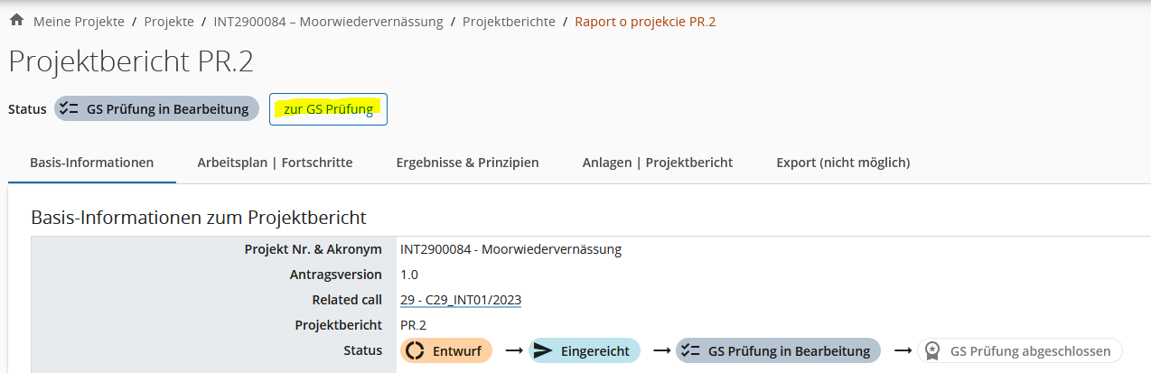This screenshot has width=1151, height=373.
Task: Switch to Arbeitsplan | Fortschritte tab
Action: [275, 163]
